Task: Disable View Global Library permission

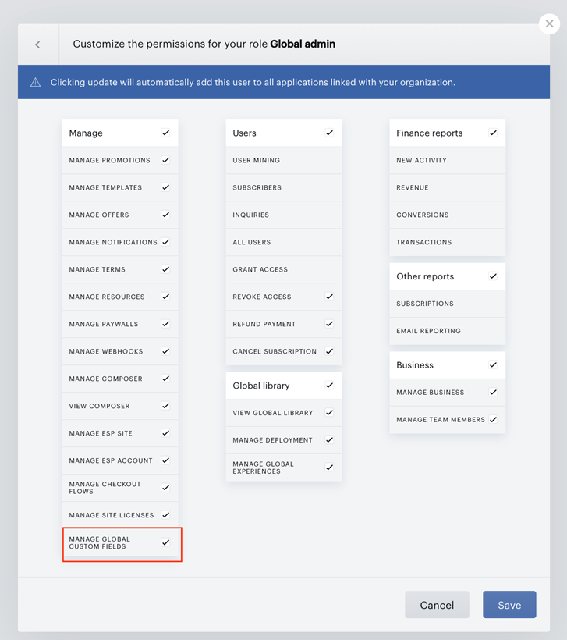Action: coord(329,413)
